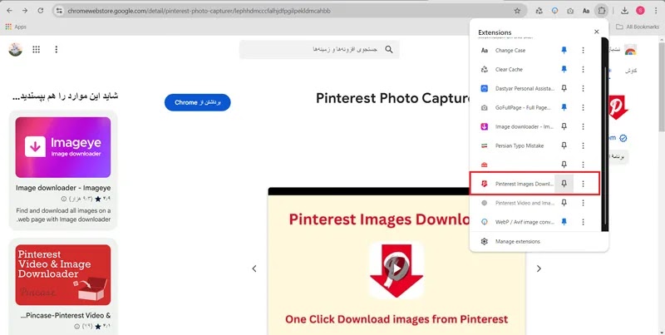Pin Pinterest Video and Image extension
665x335 pixels.
tap(564, 203)
